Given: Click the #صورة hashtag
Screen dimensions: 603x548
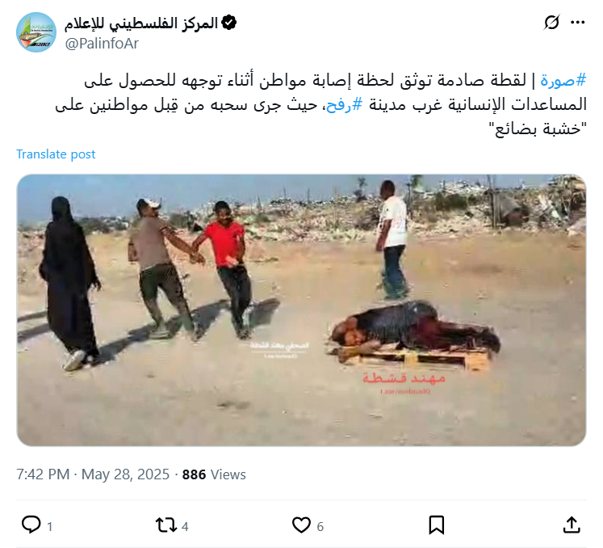Looking at the screenshot, I should pyautogui.click(x=563, y=81).
